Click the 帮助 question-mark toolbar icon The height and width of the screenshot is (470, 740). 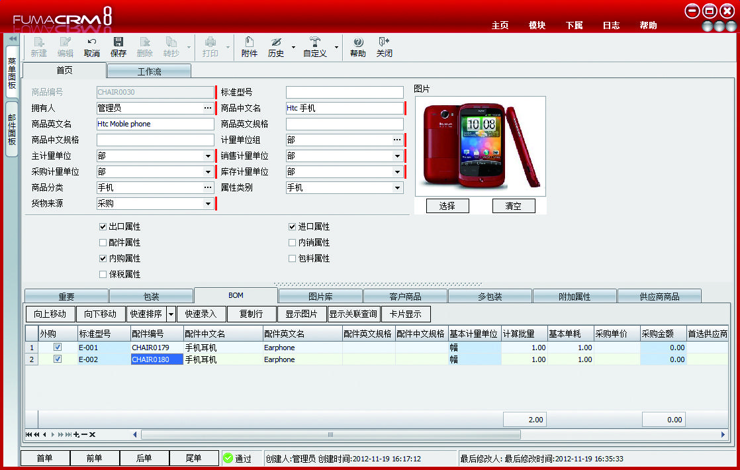[358, 42]
